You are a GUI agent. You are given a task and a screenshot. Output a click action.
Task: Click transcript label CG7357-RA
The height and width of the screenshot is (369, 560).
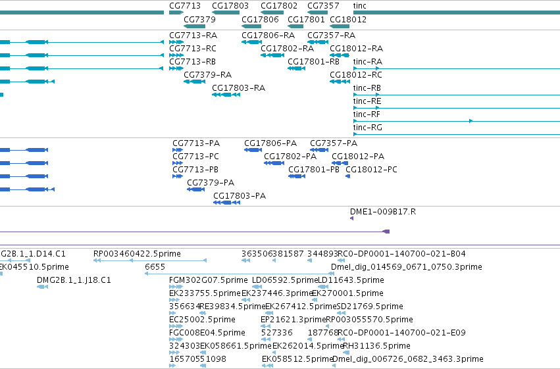click(332, 36)
